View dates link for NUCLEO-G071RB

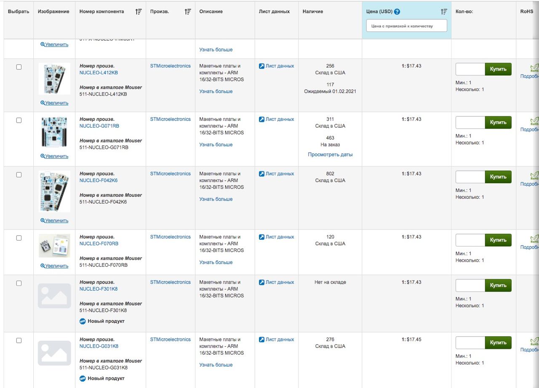(x=330, y=155)
